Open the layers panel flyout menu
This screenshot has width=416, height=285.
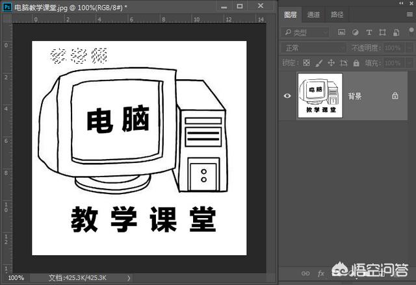(x=408, y=14)
